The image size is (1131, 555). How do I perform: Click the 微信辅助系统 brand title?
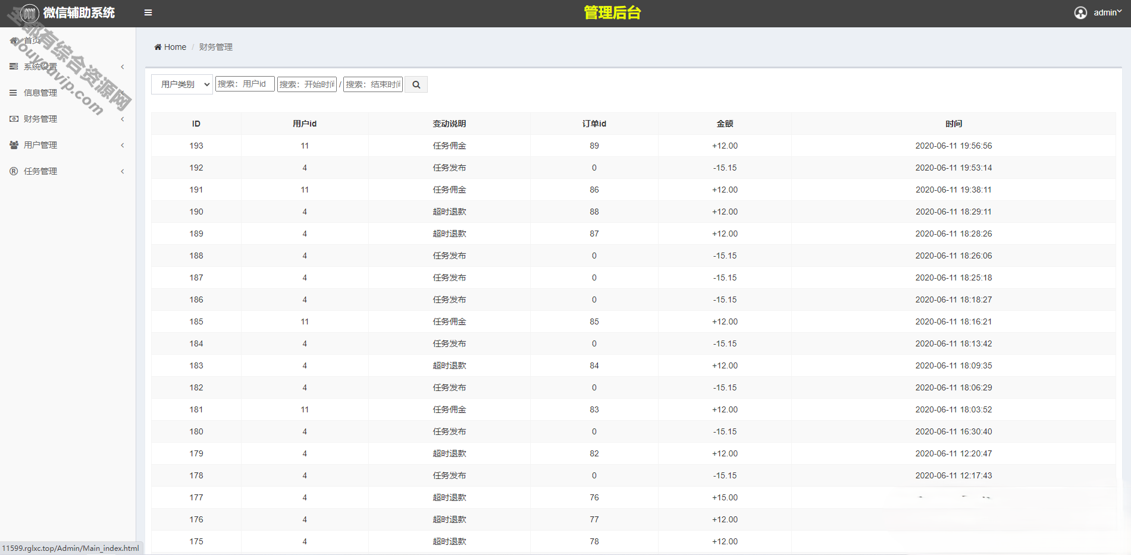[79, 12]
